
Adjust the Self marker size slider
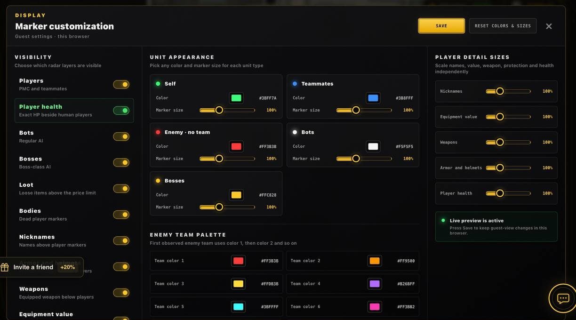pos(227,110)
